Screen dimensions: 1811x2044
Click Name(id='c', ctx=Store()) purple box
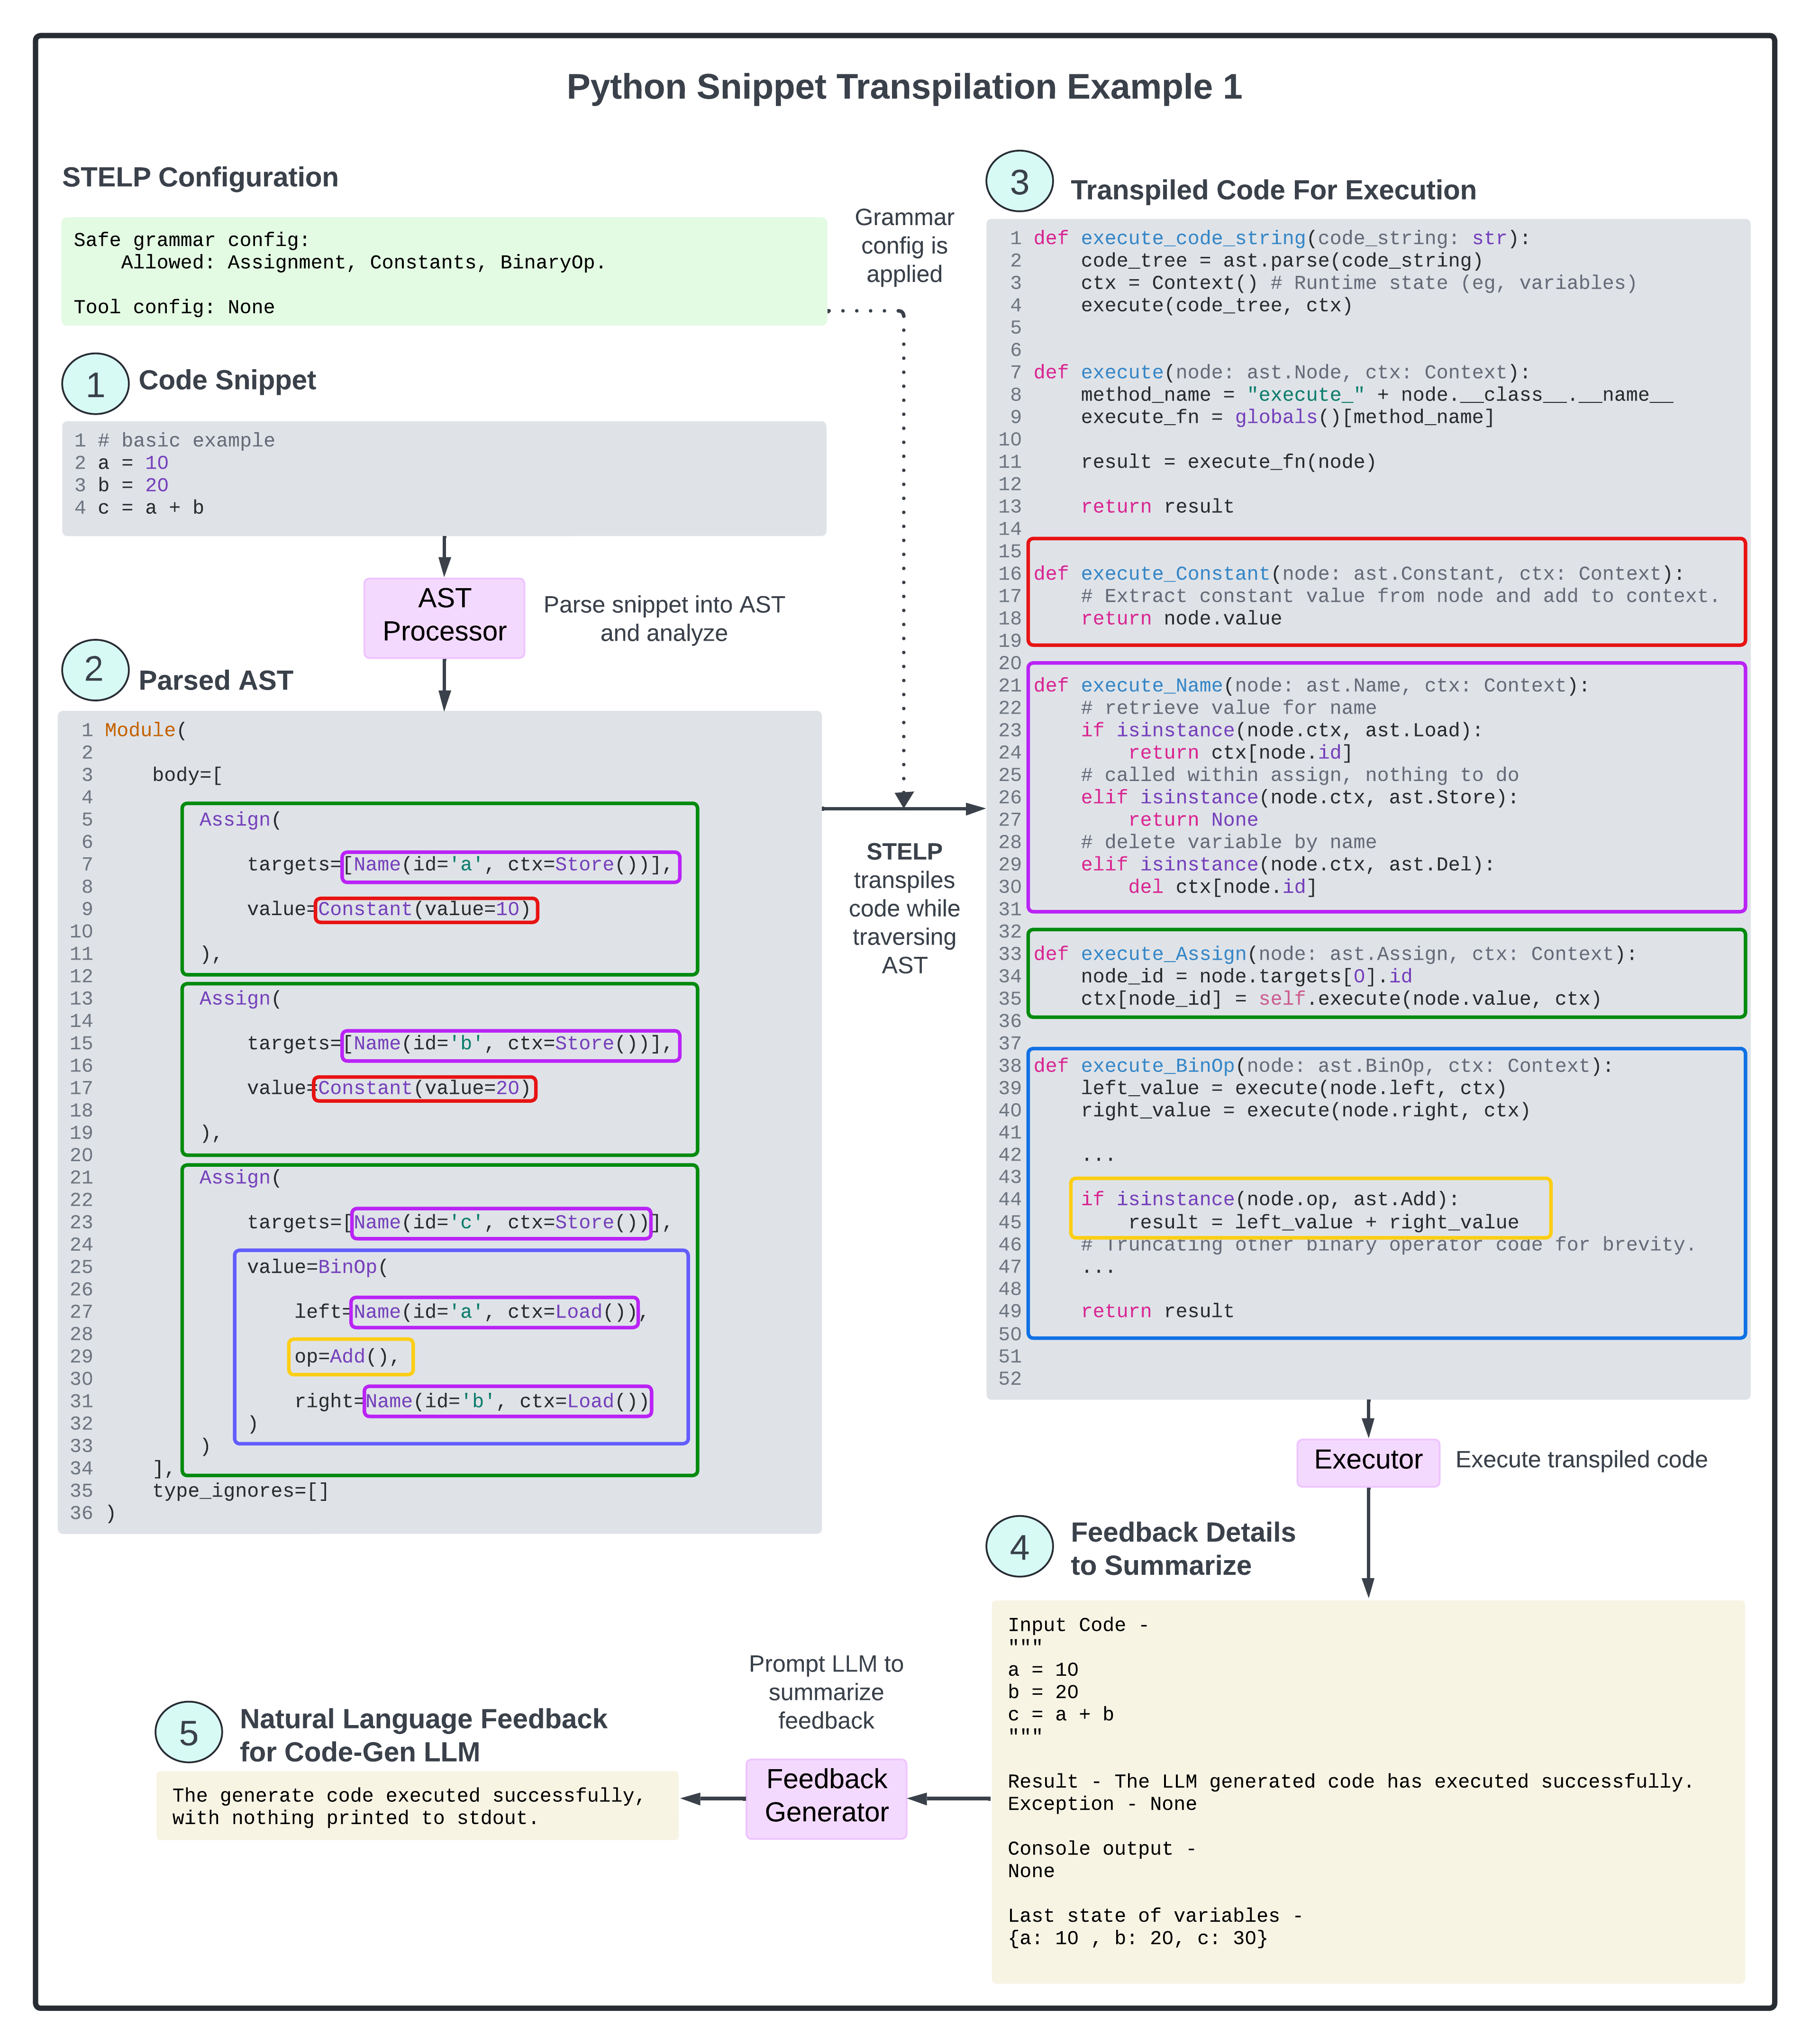click(x=501, y=1223)
